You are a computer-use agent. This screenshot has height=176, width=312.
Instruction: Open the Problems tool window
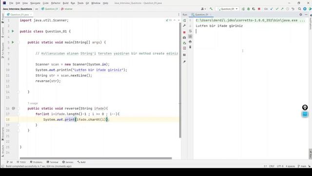pyautogui.click(x=36, y=162)
